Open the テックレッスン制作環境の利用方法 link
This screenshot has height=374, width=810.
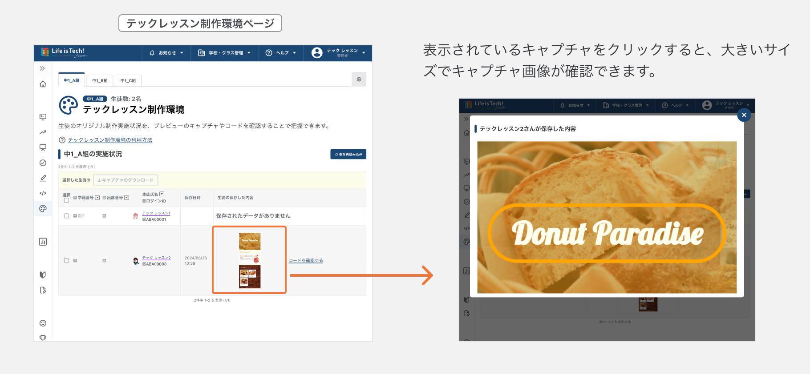110,140
